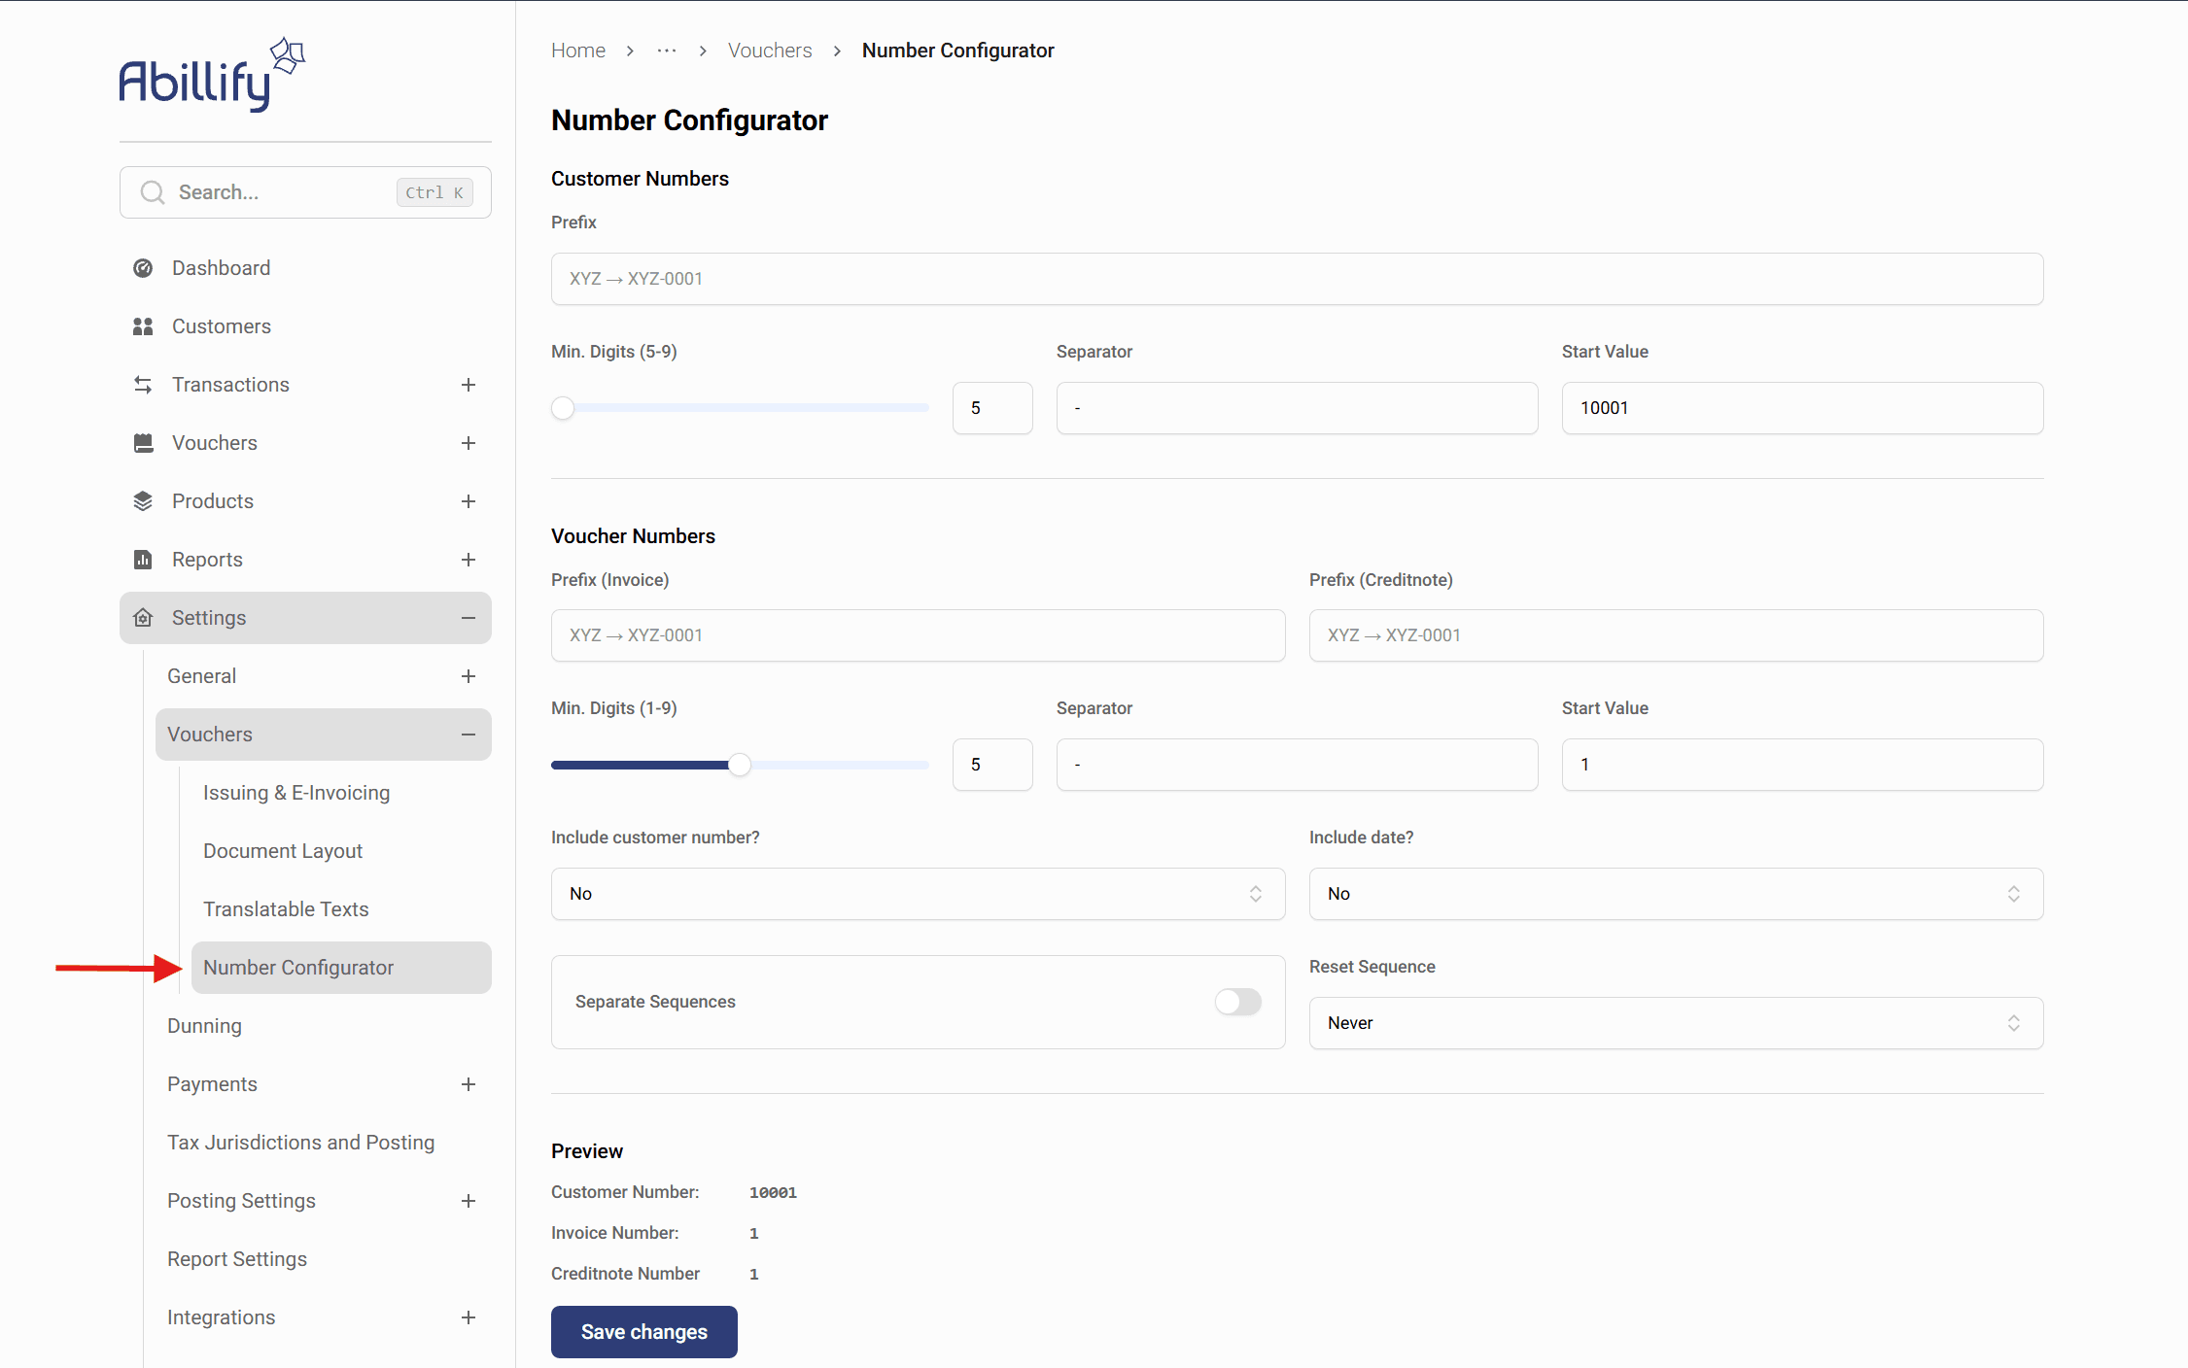The height and width of the screenshot is (1368, 2188).
Task: Click the Reports chart icon
Action: [143, 560]
